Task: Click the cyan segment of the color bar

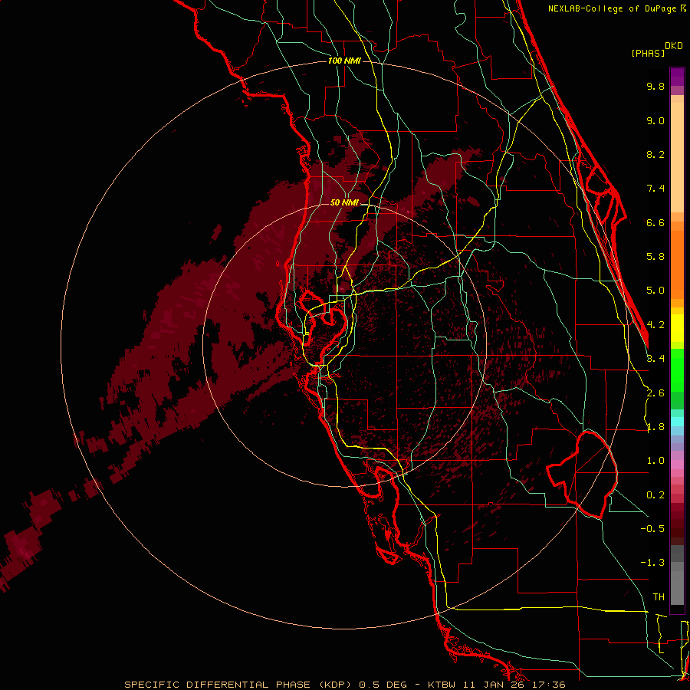Action: click(677, 421)
